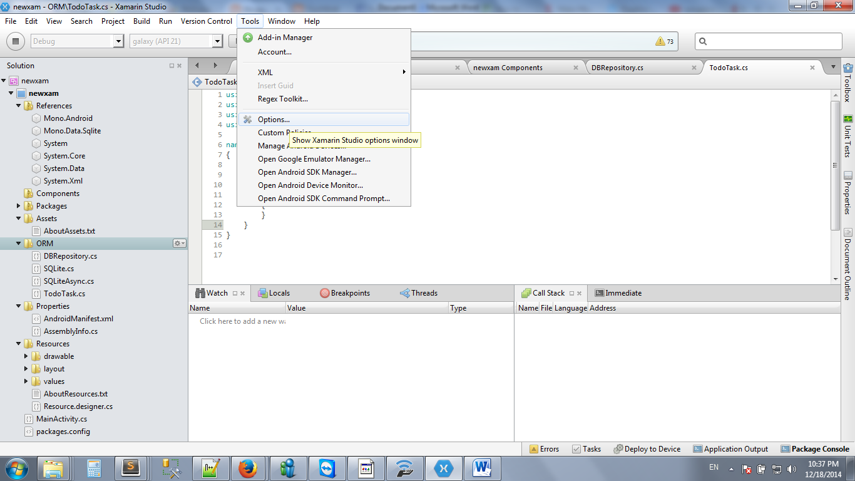Select MainActivity.cs in the solution tree
Image resolution: width=855 pixels, height=481 pixels.
(x=61, y=419)
